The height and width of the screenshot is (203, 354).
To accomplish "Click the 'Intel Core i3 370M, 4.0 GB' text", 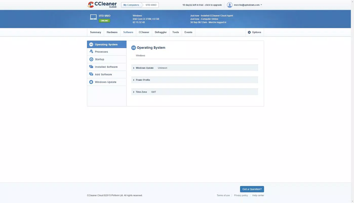I will (146, 19).
